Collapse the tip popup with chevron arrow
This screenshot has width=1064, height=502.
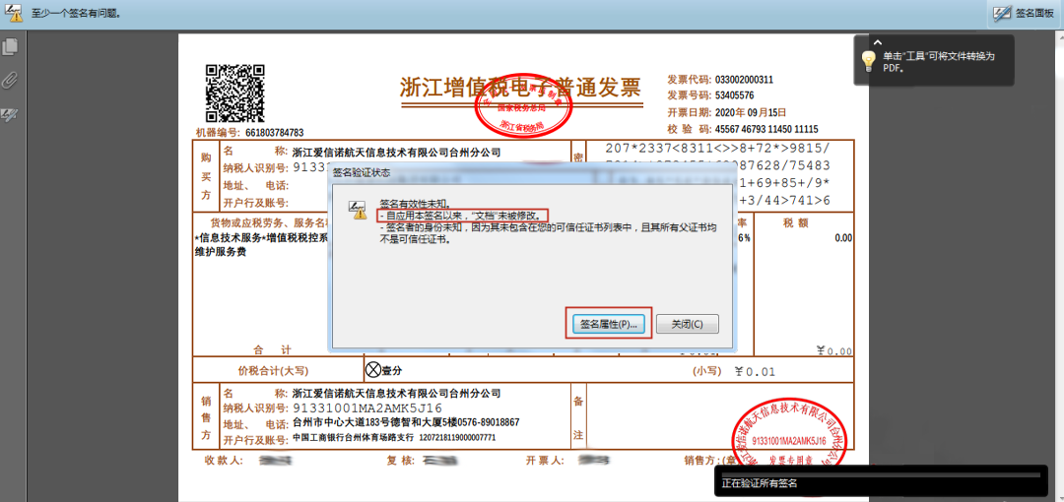pyautogui.click(x=878, y=42)
